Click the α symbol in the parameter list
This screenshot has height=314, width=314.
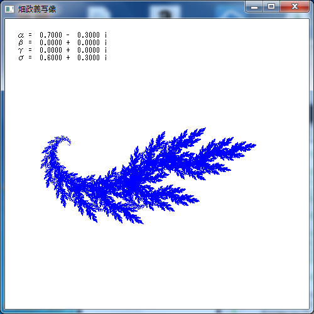[x=21, y=35]
